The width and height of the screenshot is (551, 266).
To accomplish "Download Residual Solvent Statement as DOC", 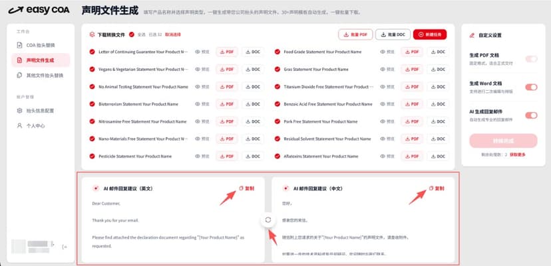I will [x=438, y=139].
